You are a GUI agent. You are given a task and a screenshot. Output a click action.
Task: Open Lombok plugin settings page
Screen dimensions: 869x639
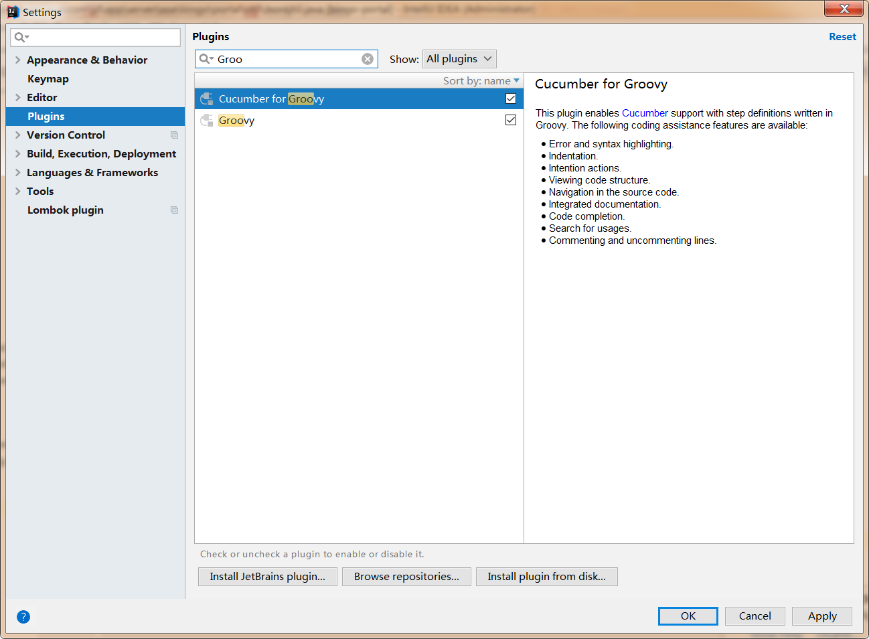66,210
